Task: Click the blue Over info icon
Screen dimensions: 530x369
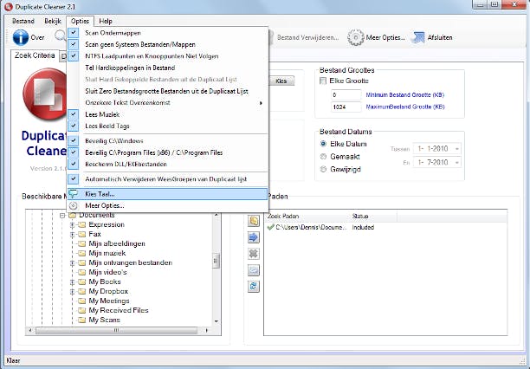Action: click(x=21, y=37)
